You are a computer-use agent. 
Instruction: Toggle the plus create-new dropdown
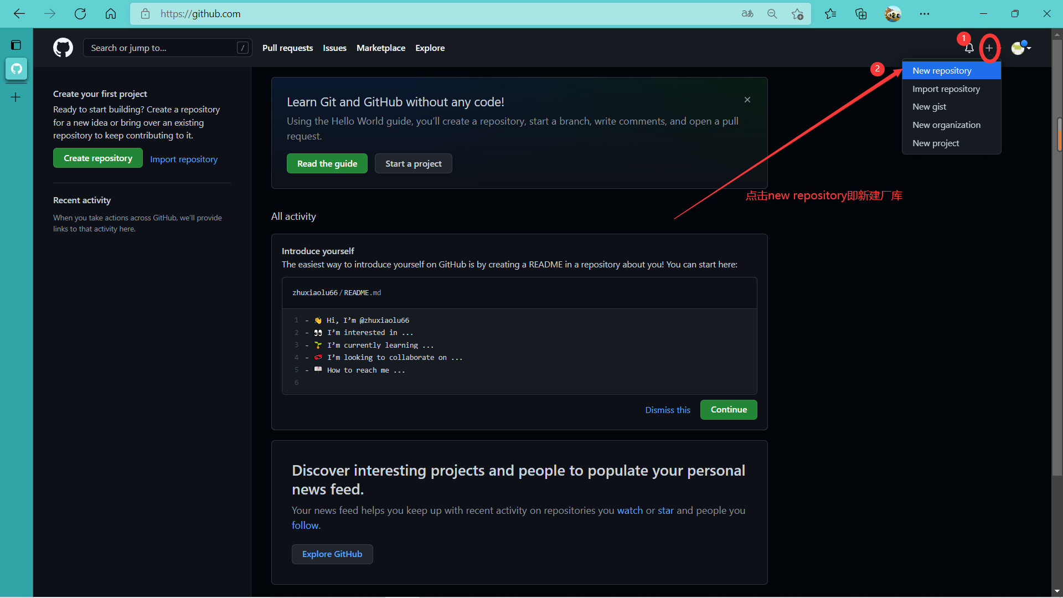coord(989,48)
